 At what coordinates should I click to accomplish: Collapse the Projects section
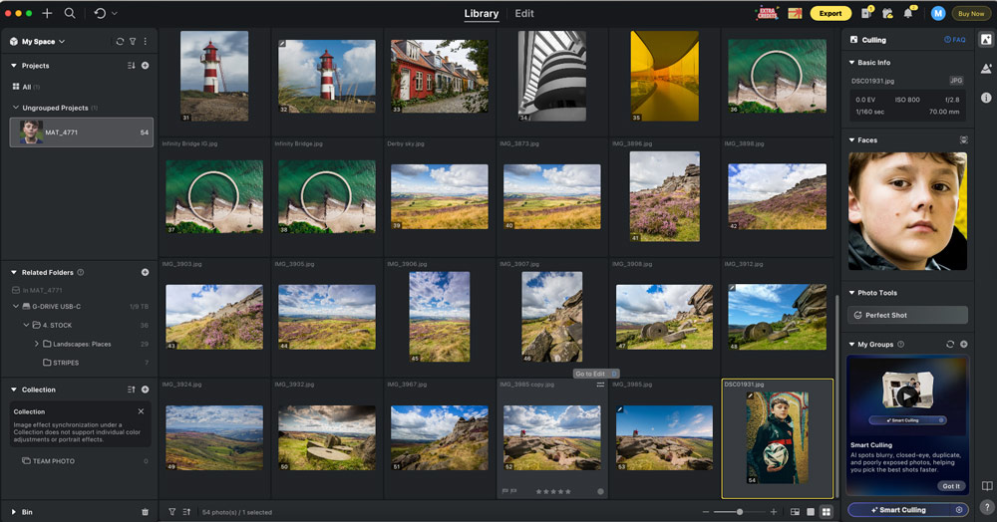click(13, 66)
